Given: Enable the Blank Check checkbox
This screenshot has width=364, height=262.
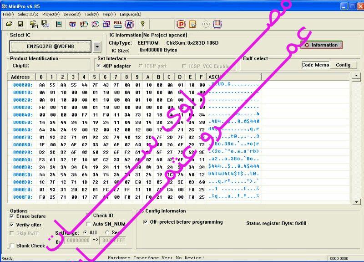Looking at the screenshot, I should click(x=12, y=246).
